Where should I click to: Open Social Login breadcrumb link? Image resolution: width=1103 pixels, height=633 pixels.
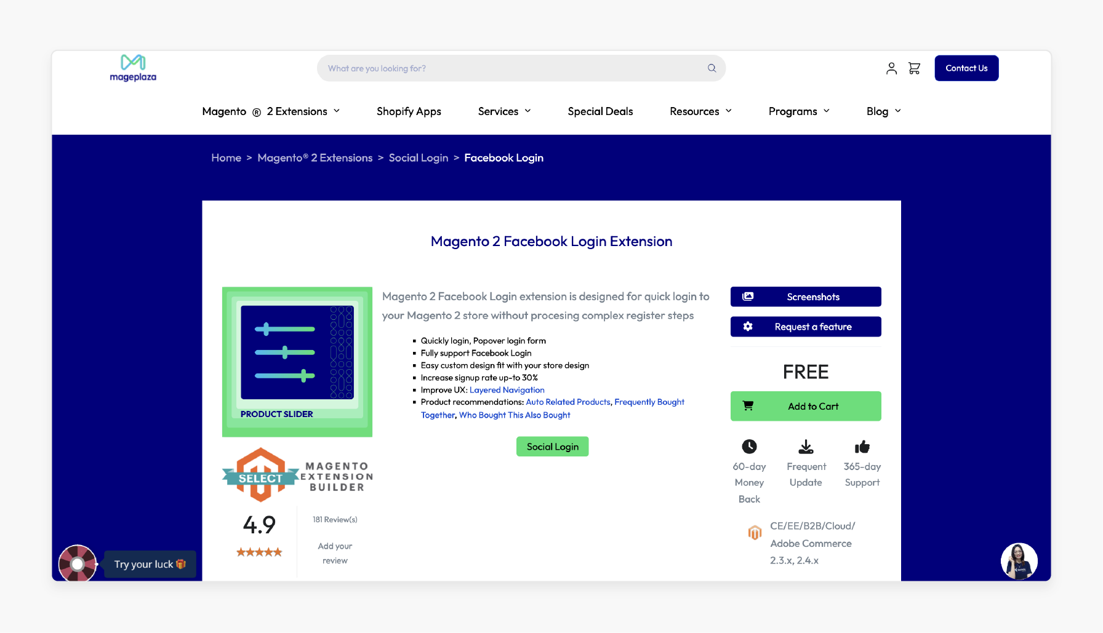coord(419,158)
